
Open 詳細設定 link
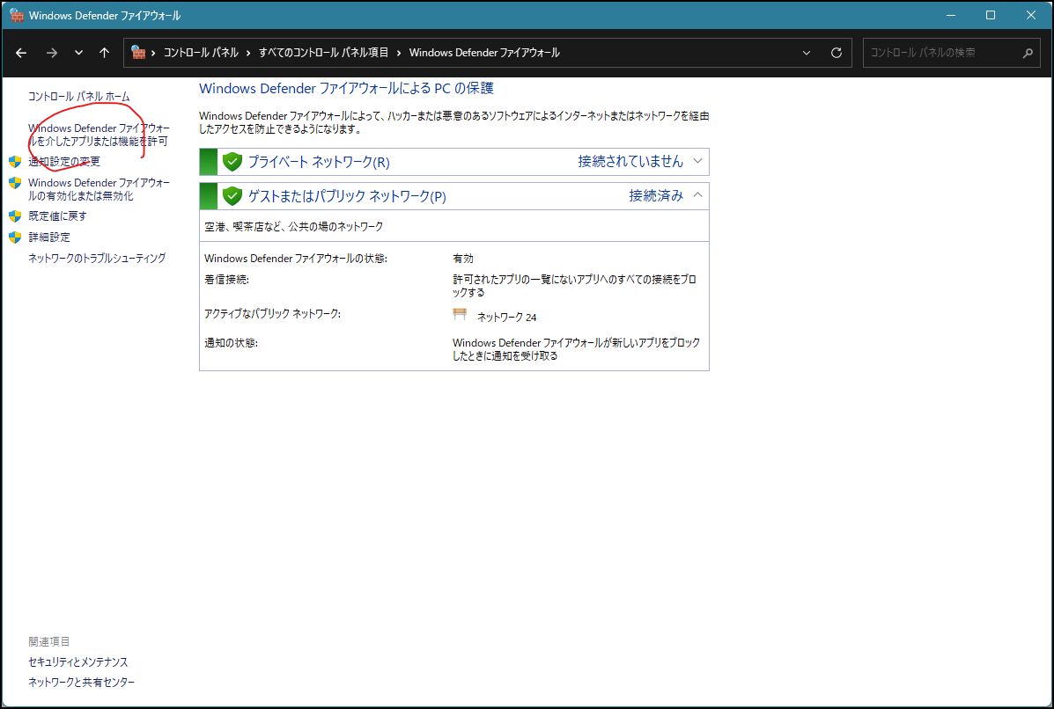(x=49, y=237)
